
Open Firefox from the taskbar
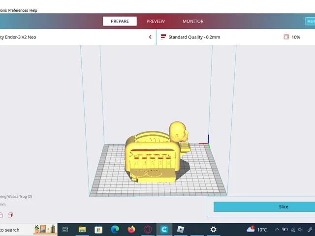[x=131, y=230]
